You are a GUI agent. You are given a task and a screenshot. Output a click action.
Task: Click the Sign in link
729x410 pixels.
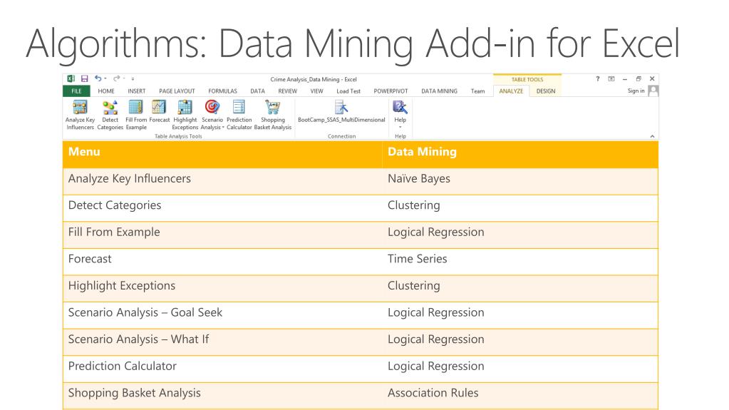636,91
